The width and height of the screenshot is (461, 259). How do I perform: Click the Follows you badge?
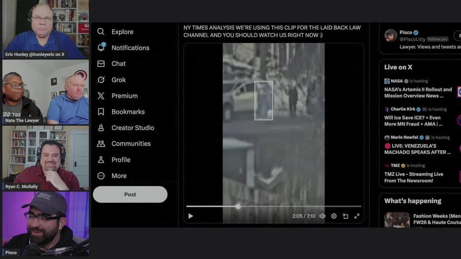point(437,39)
